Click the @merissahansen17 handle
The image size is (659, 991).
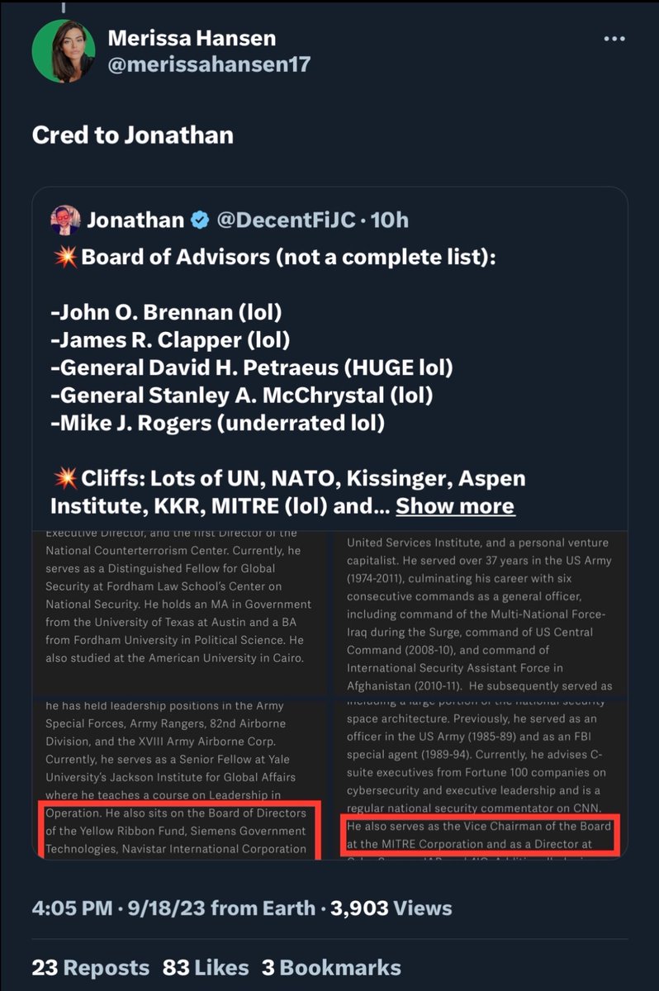[209, 64]
